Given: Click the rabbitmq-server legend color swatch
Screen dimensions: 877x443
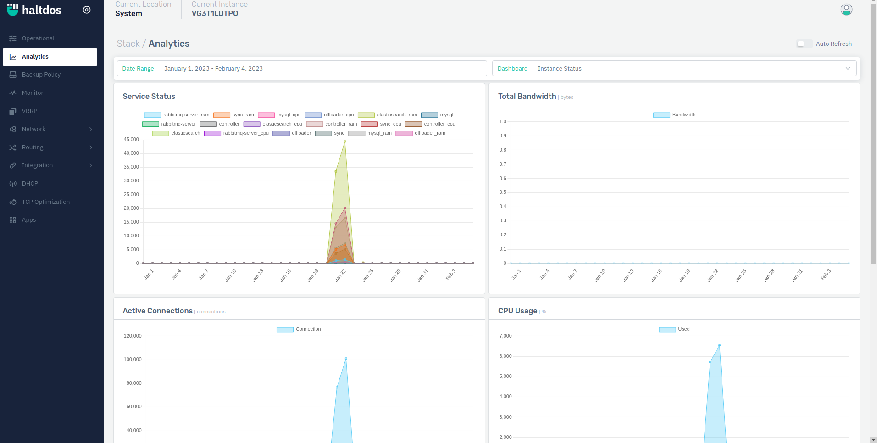Looking at the screenshot, I should [x=150, y=124].
